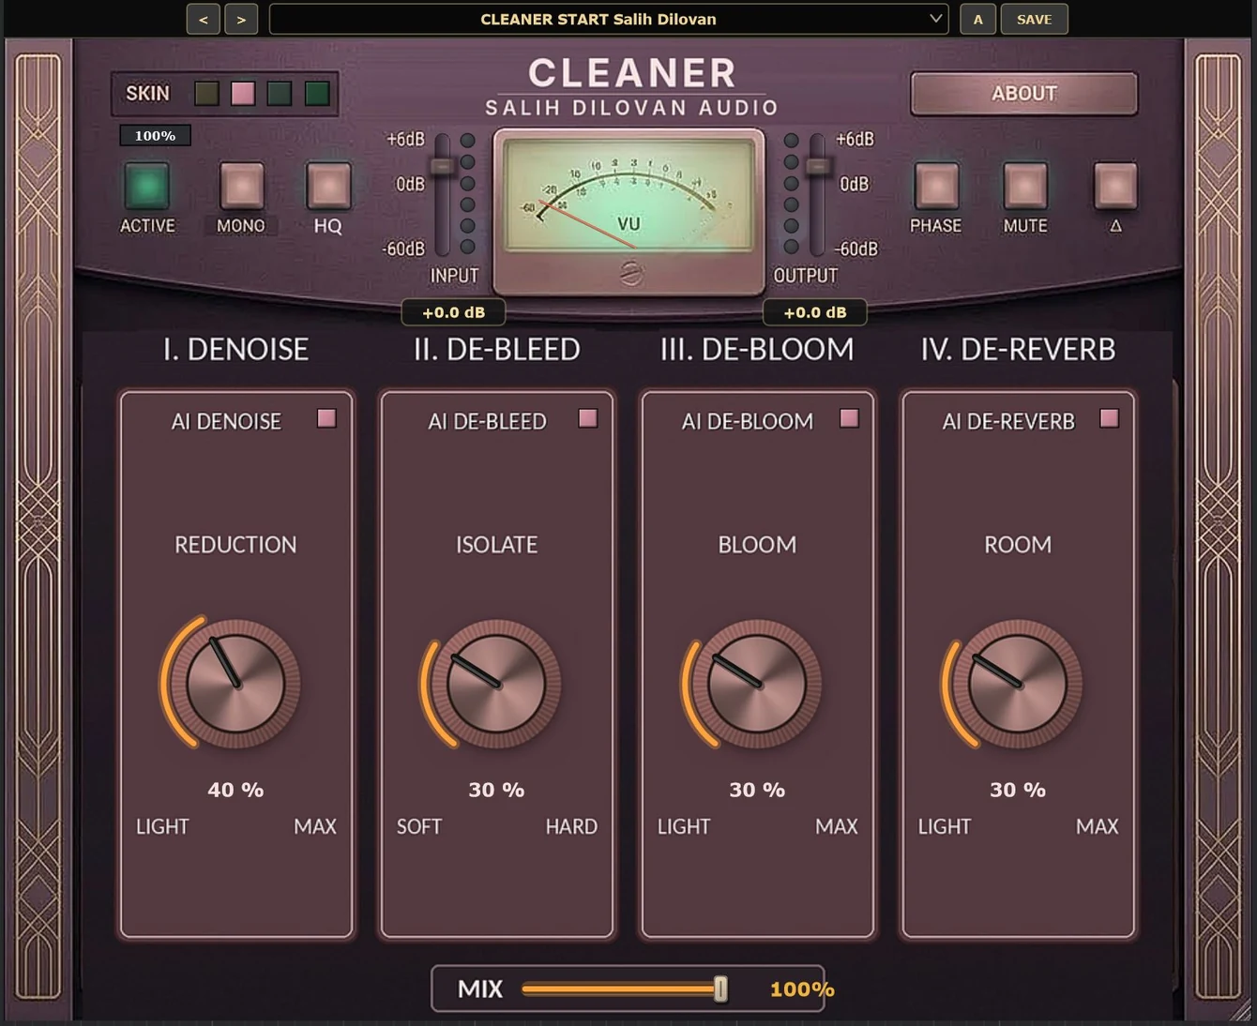This screenshot has width=1257, height=1026.
Task: Click the 100% GUI scale field
Action: coord(155,136)
